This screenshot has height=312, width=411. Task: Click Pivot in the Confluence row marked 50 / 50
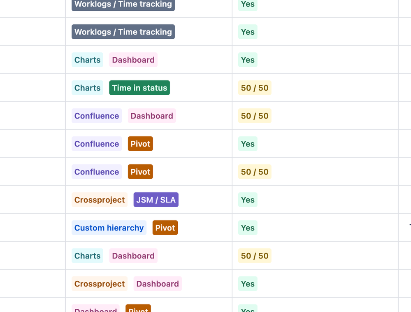click(x=140, y=172)
